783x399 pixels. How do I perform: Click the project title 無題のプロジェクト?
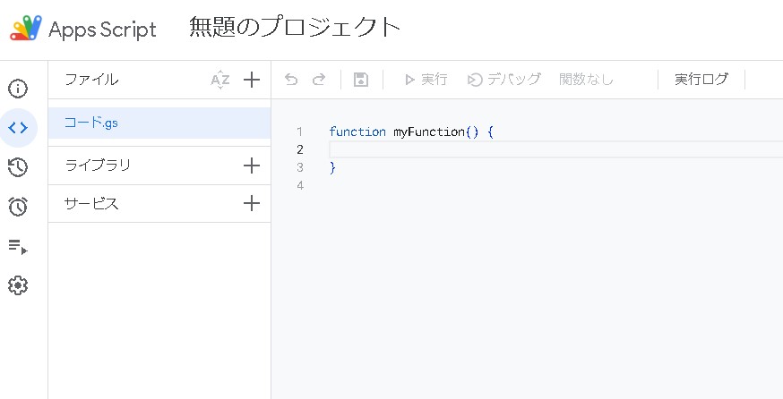tap(295, 28)
